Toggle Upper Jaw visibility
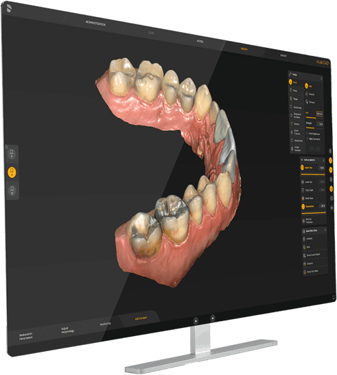 pyautogui.click(x=307, y=168)
